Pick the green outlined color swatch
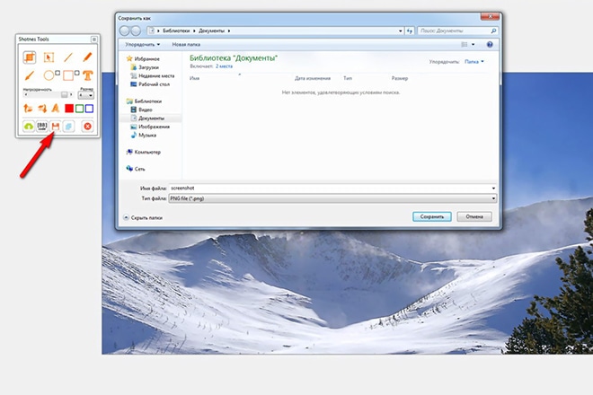The image size is (593, 395). coord(79,109)
